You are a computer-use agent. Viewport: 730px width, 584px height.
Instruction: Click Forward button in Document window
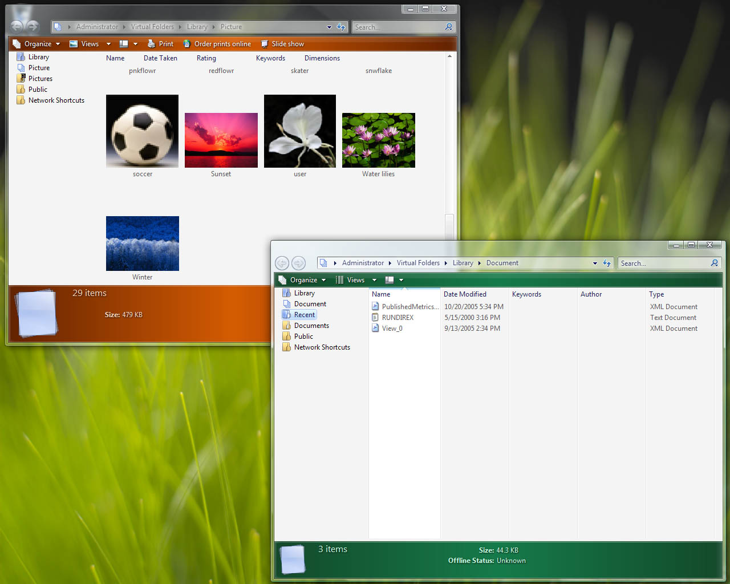[x=298, y=263]
